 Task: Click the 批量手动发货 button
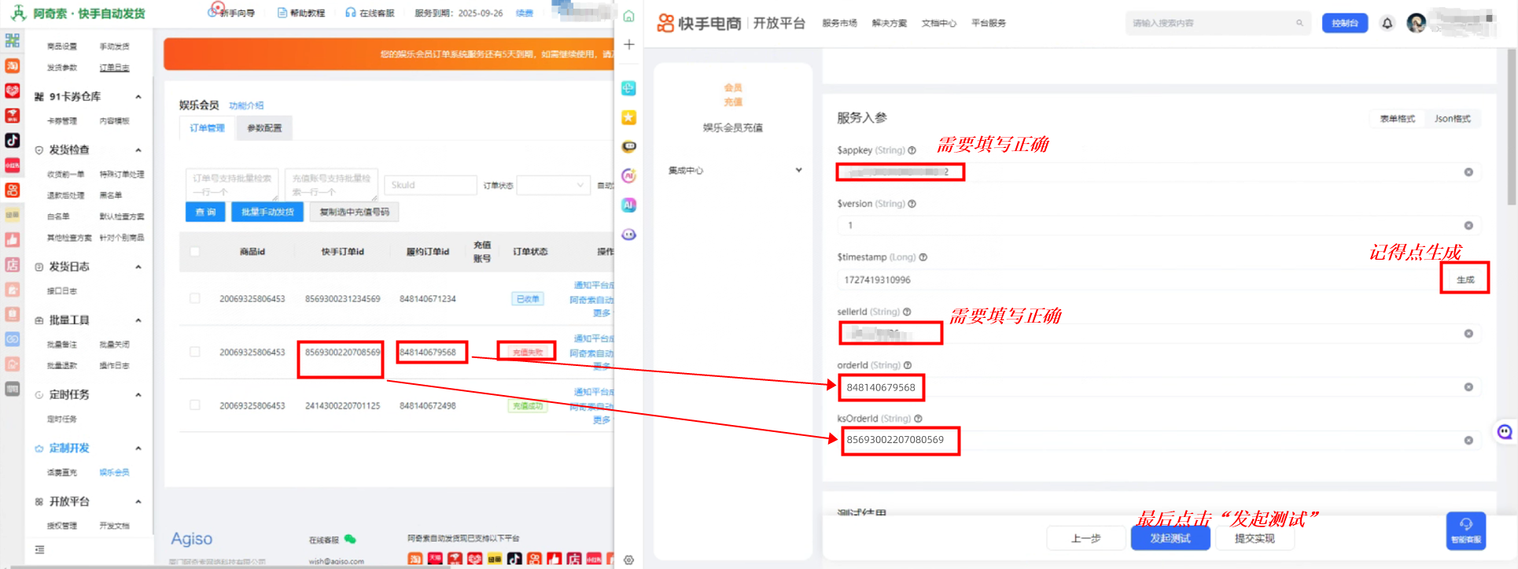tap(267, 212)
